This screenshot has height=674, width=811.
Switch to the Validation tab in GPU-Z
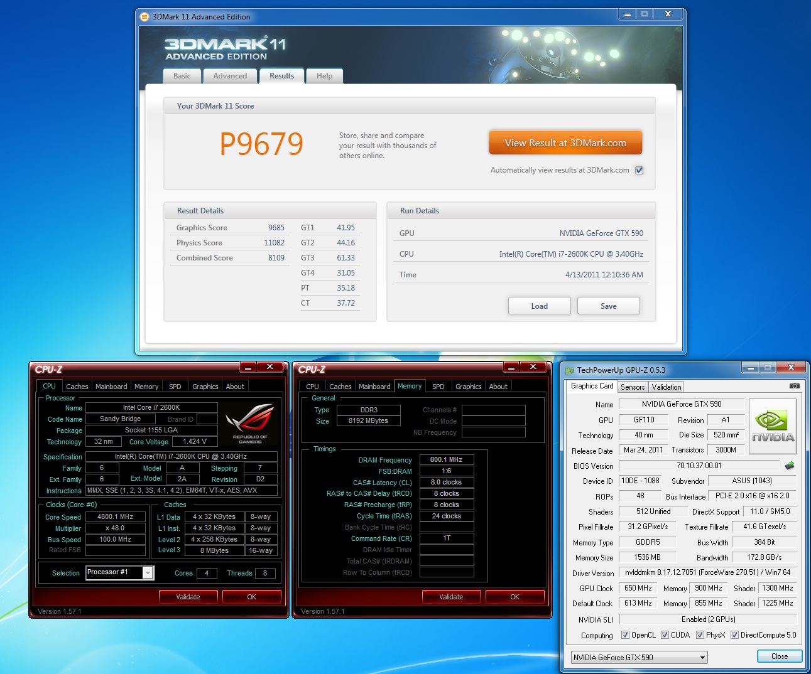click(x=666, y=387)
